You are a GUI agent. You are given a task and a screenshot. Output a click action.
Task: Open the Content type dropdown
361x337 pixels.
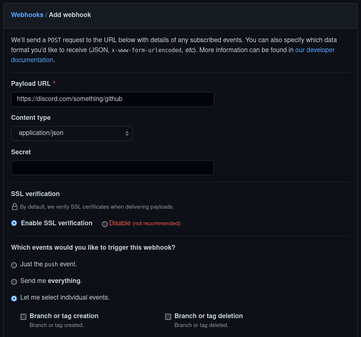[72, 133]
